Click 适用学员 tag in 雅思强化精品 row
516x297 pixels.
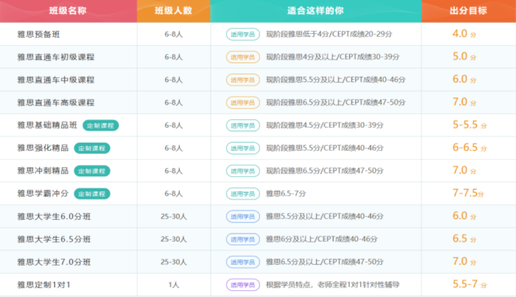pos(243,148)
